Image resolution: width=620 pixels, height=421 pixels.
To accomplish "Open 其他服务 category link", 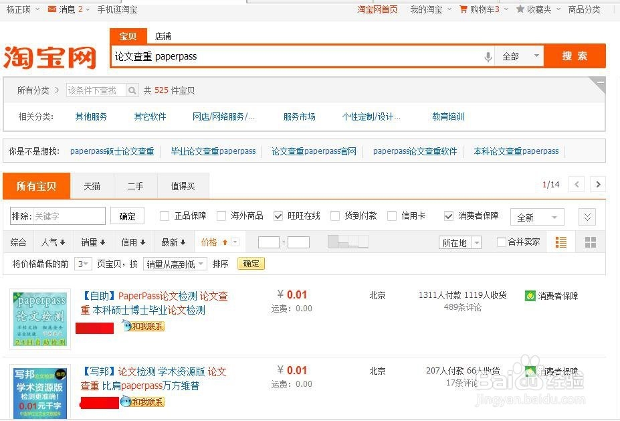I will tap(91, 116).
